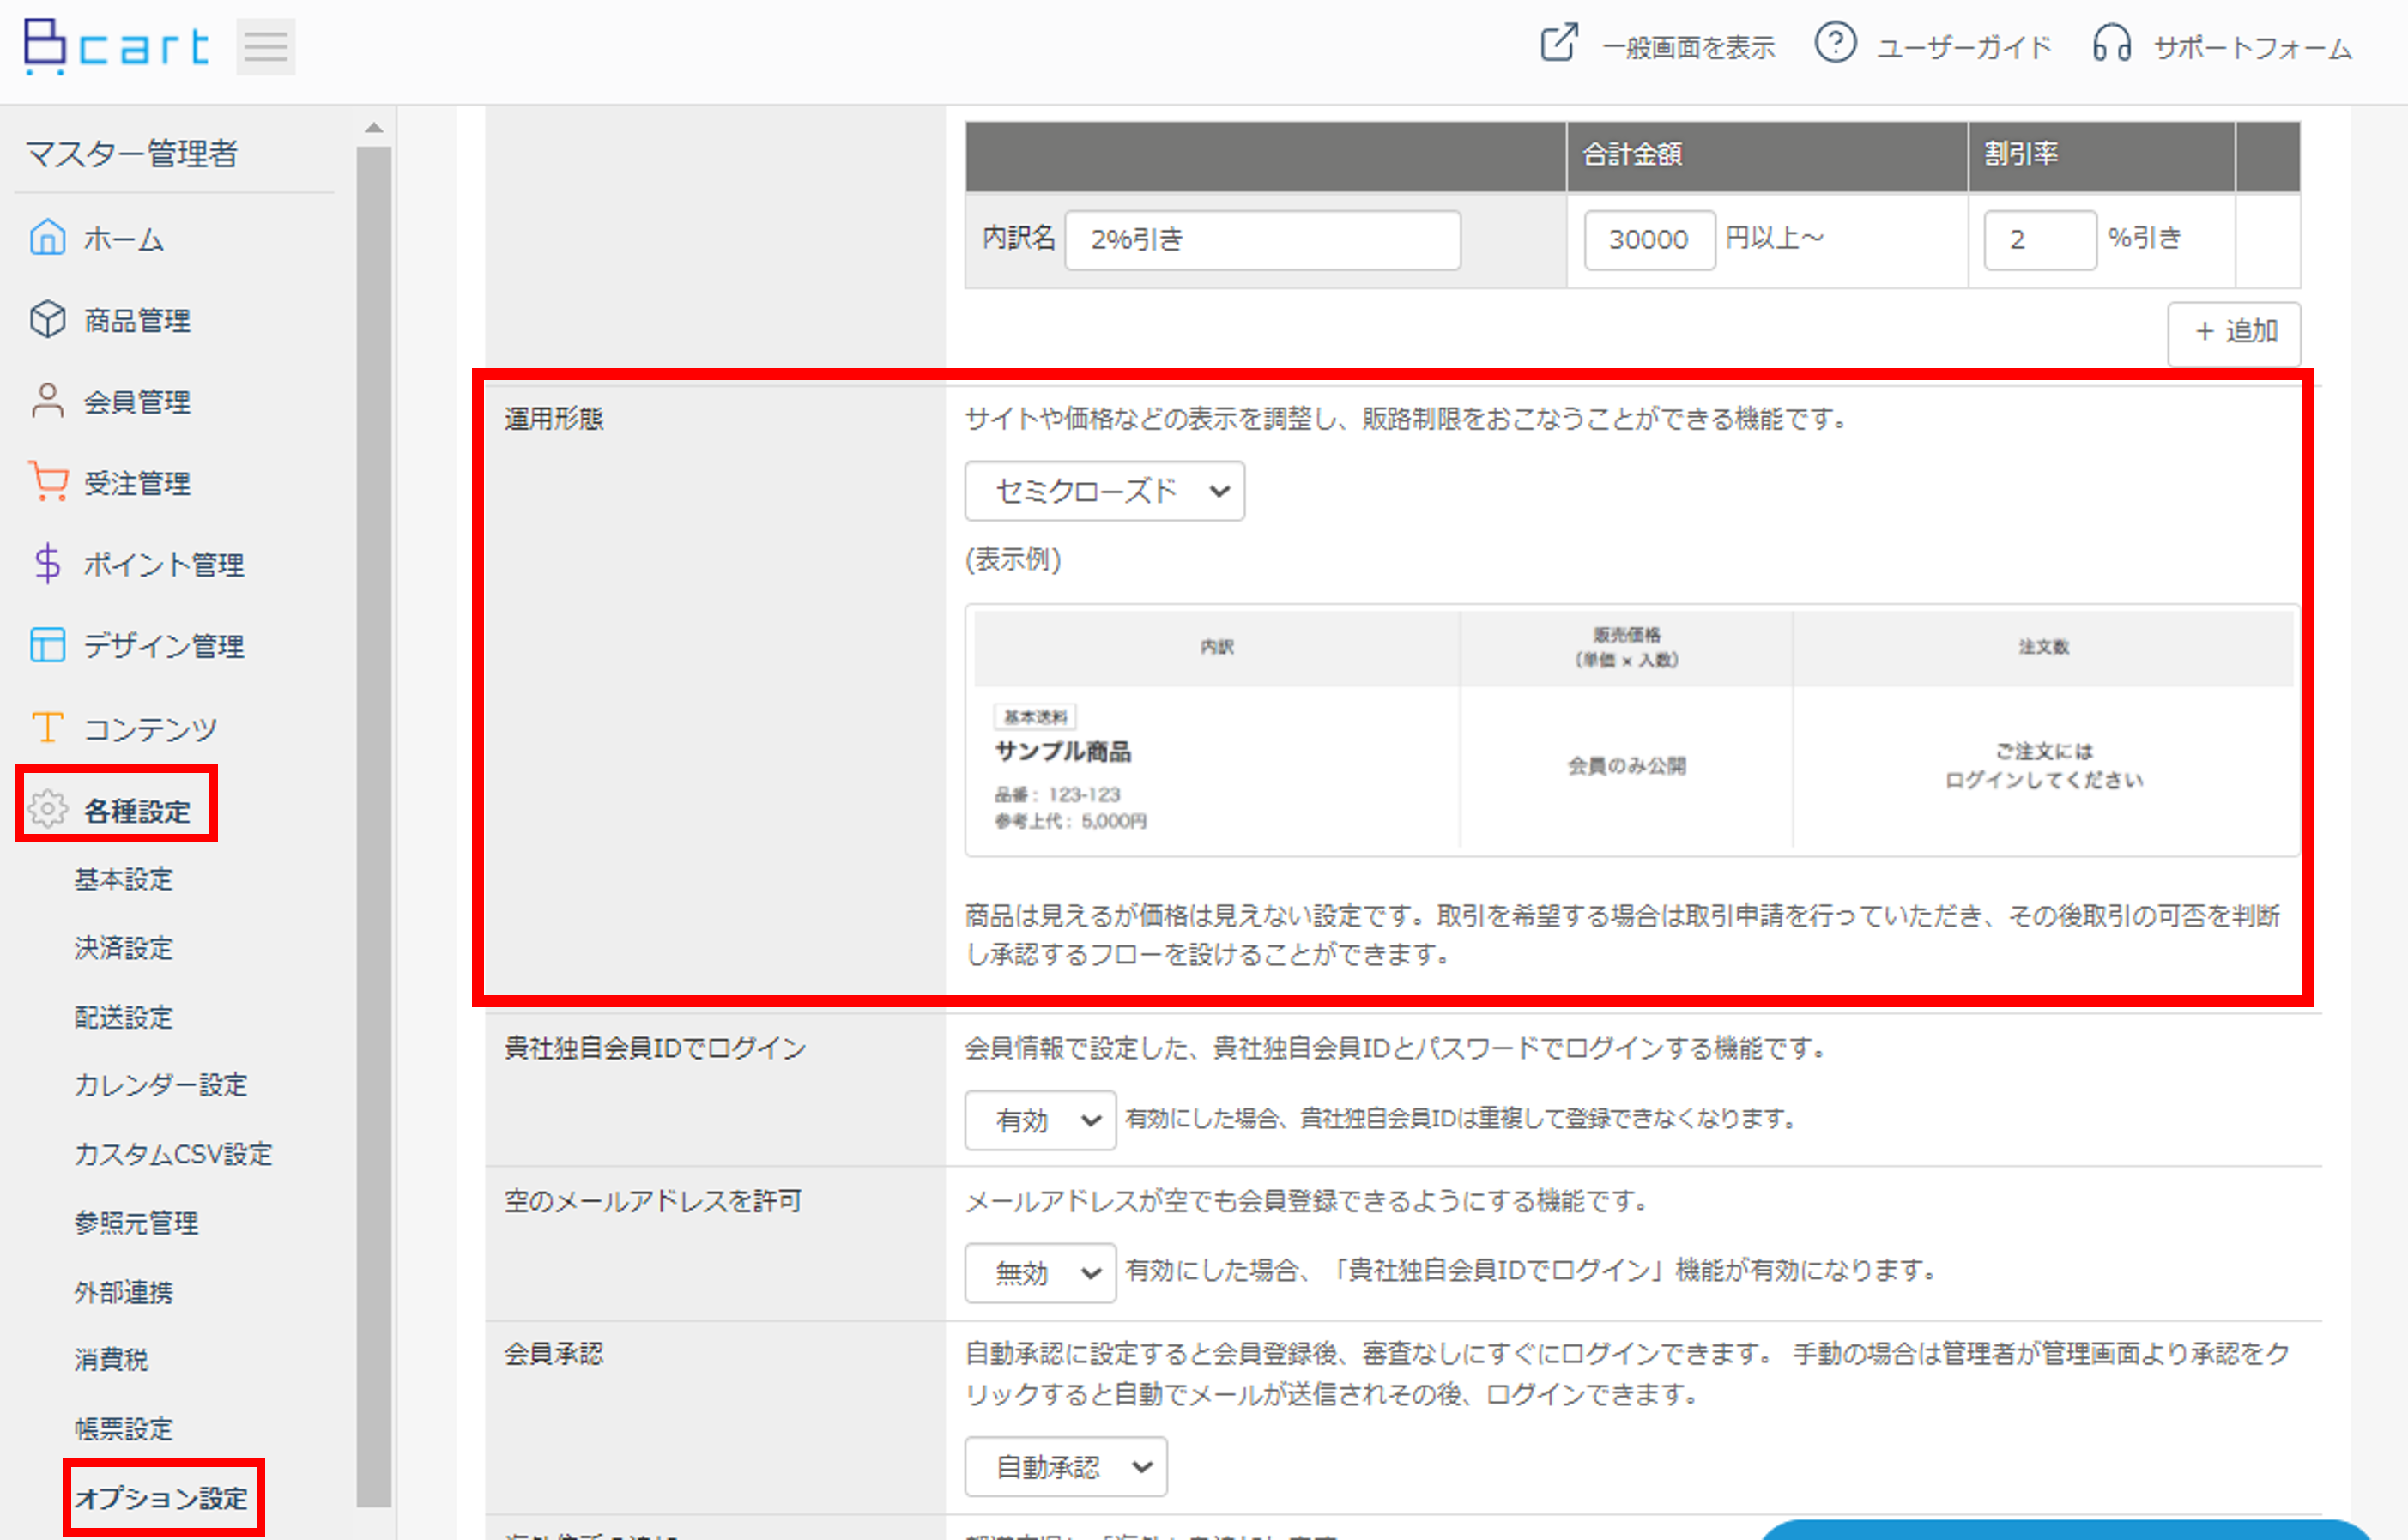Change the 無効 dropdown for empty email addresses
Image resolution: width=2408 pixels, height=1540 pixels.
point(1040,1272)
